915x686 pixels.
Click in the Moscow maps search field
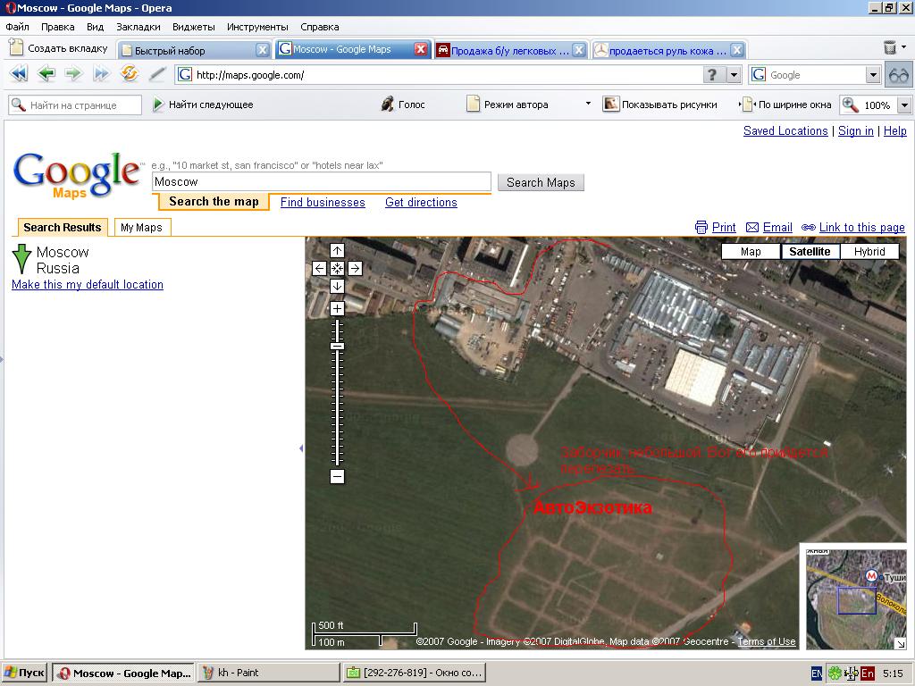pyautogui.click(x=322, y=182)
